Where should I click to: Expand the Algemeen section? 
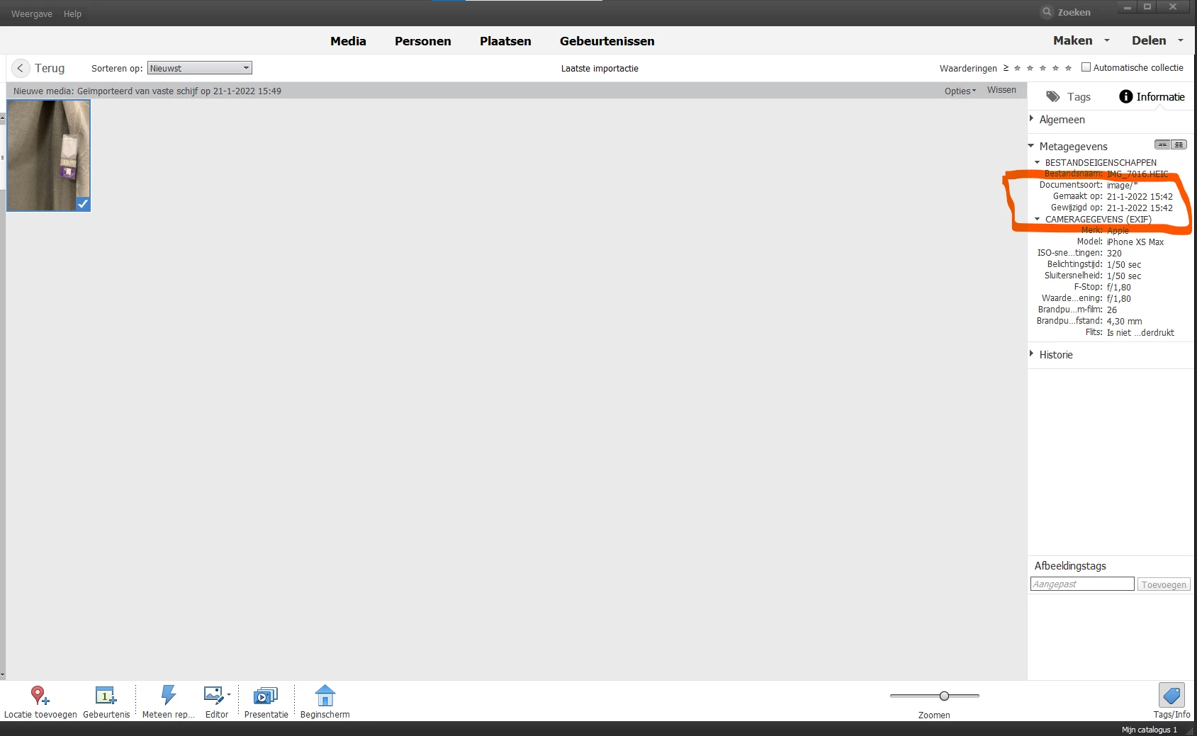[1032, 119]
